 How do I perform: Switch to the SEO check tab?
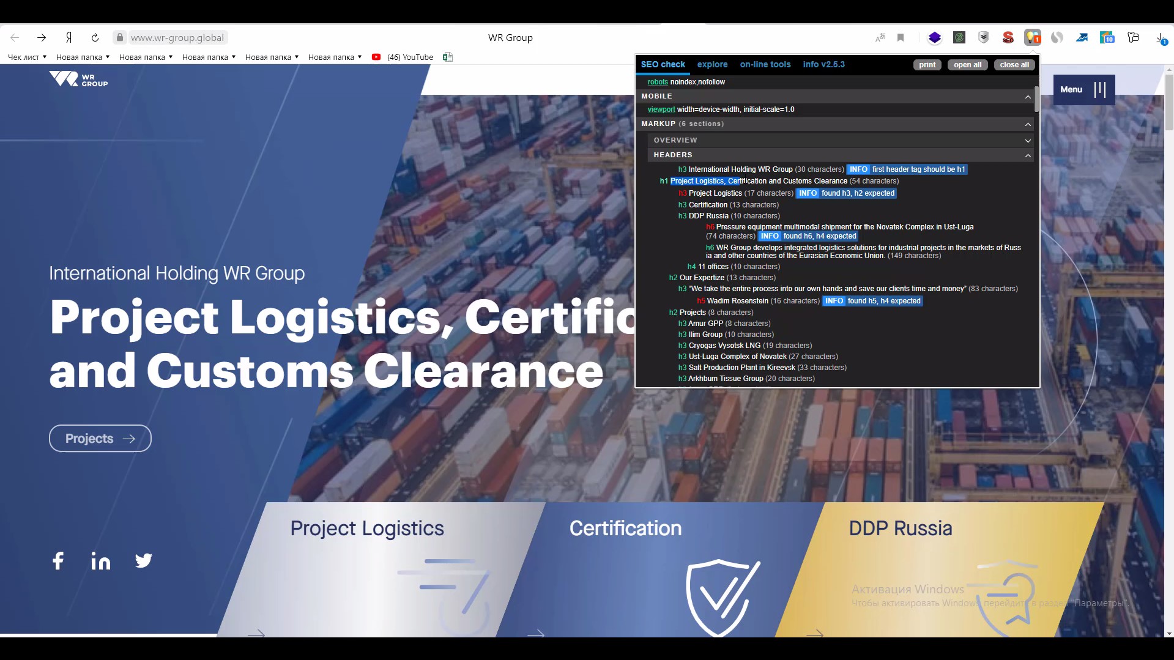coord(663,64)
